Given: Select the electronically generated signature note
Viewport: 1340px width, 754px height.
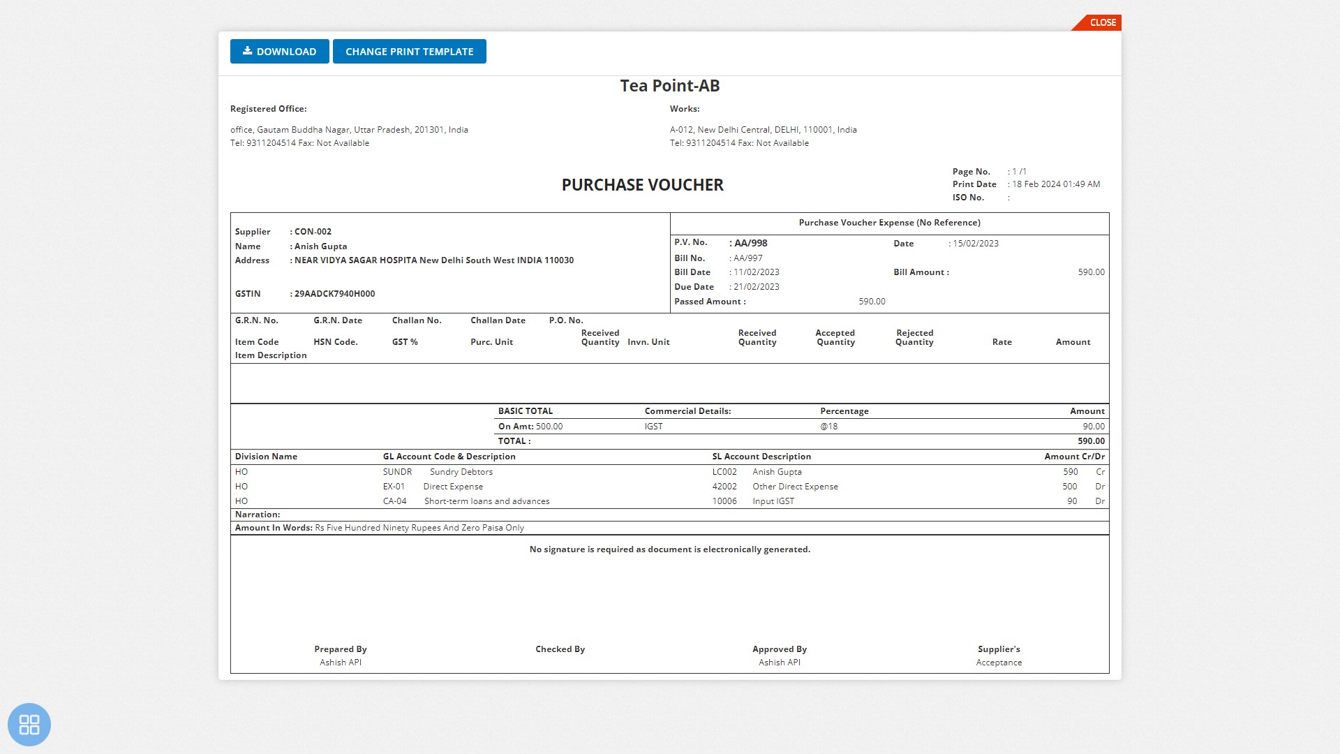Looking at the screenshot, I should click(x=670, y=549).
